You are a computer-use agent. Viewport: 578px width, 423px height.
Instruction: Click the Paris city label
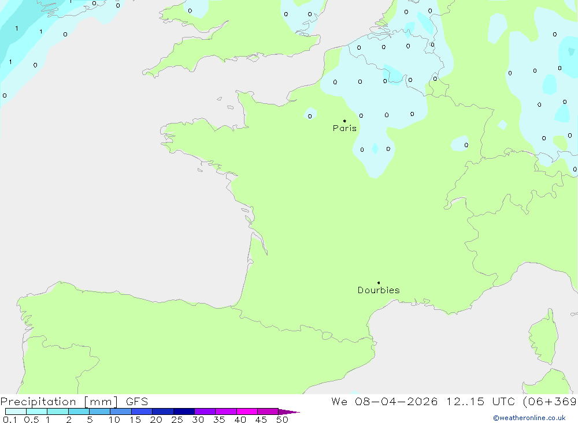pyautogui.click(x=344, y=128)
